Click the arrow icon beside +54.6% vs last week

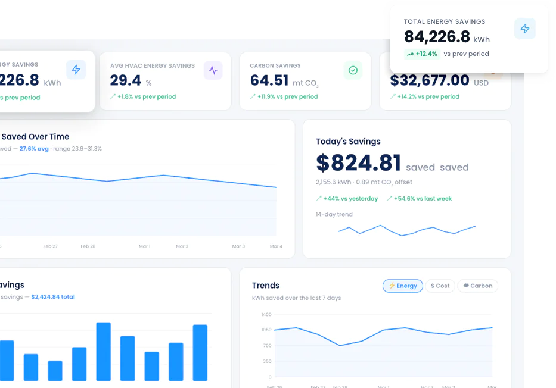coord(389,199)
